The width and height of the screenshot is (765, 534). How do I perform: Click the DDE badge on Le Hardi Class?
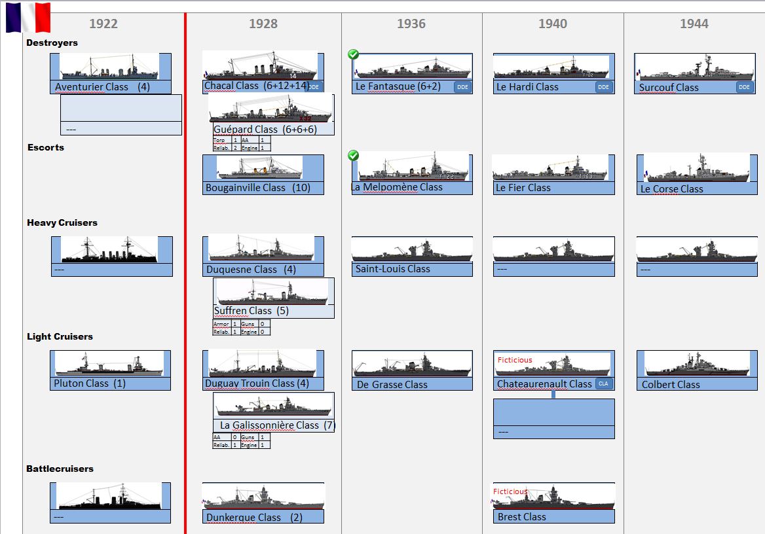click(603, 87)
